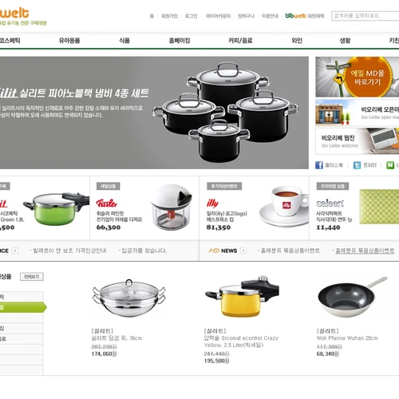Screen dimensions: 399x399
Task: Select the green highlighted category tab
Action: (22, 307)
